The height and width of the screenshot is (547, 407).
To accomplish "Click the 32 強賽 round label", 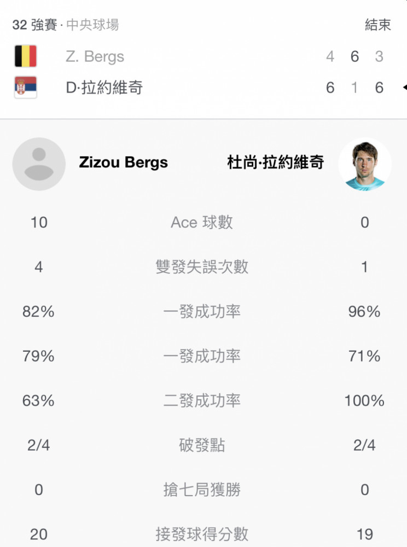I will (x=34, y=25).
